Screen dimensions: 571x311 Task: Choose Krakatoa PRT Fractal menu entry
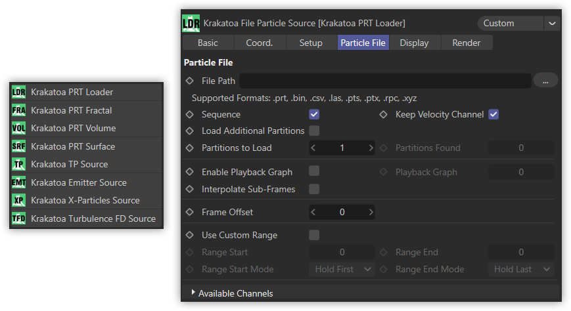(87, 110)
